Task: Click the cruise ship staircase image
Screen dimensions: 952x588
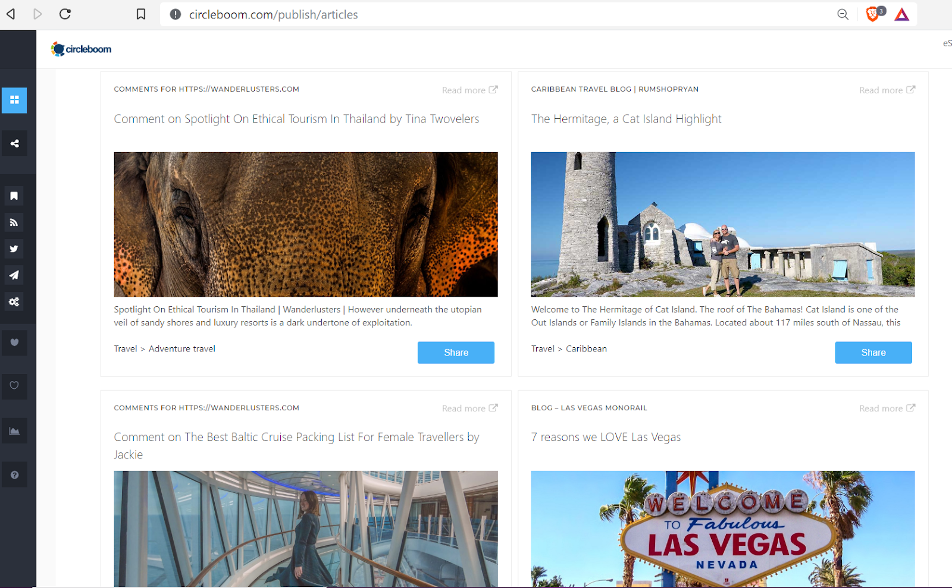Action: pos(306,529)
